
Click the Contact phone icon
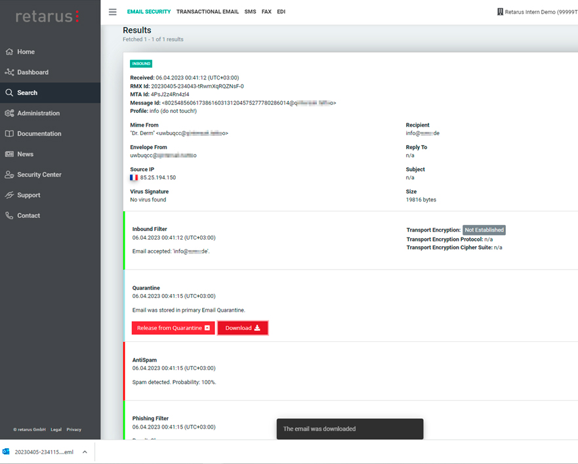9,215
